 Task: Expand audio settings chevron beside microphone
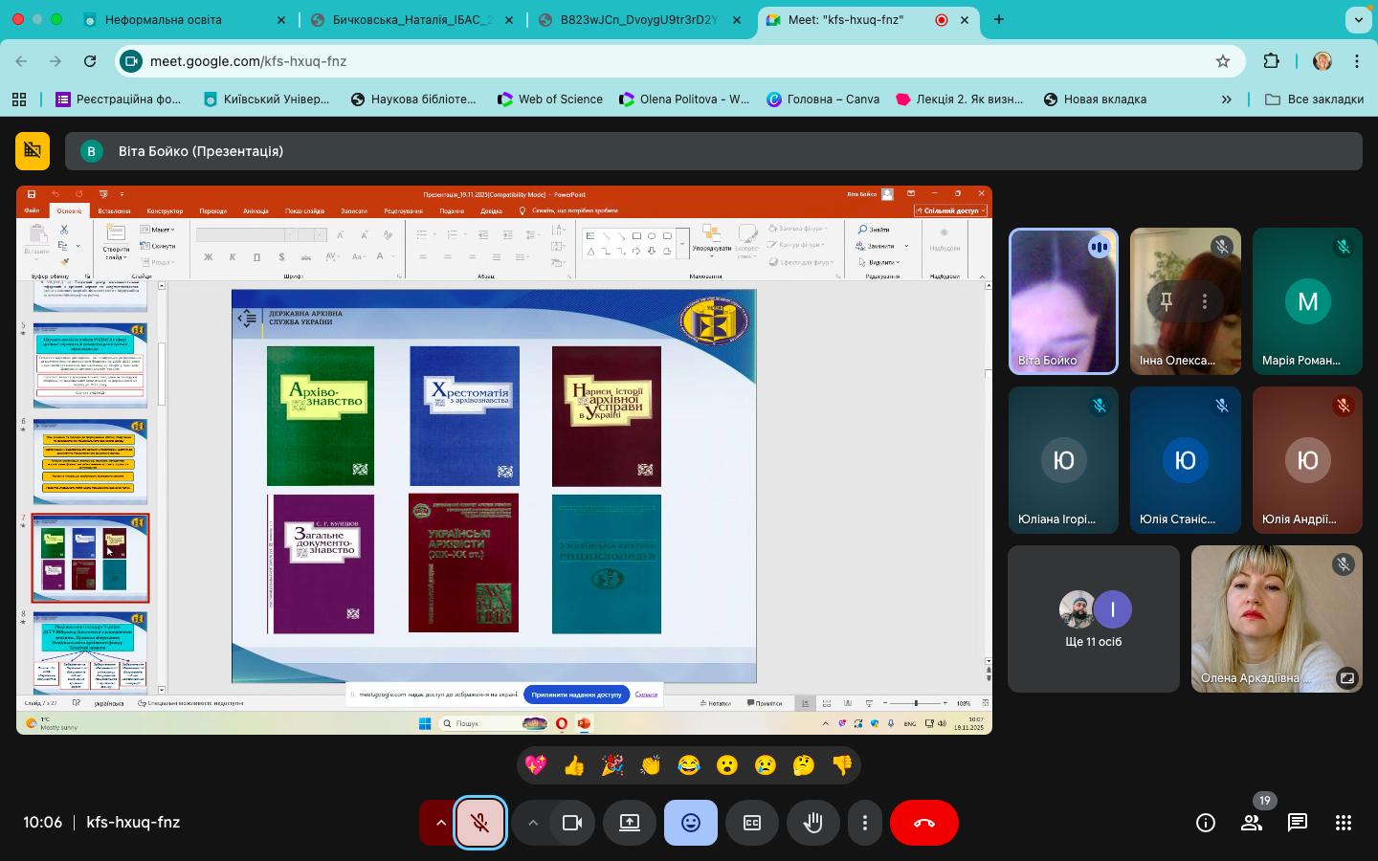click(440, 823)
